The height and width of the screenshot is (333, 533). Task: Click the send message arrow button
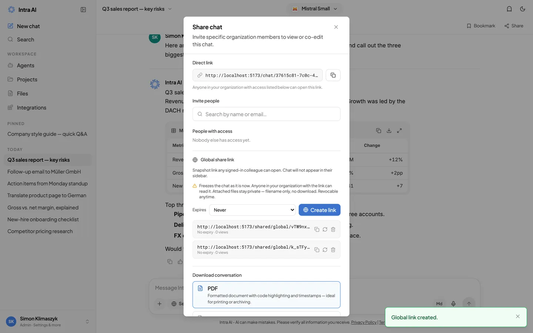[469, 304]
